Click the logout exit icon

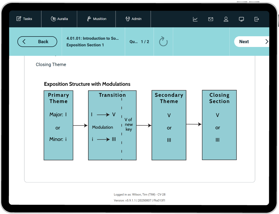(x=257, y=19)
